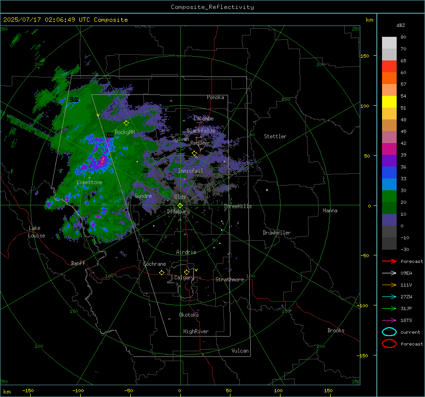Click the Lacombe city label
Screen dimensions: 425x397
[x=204, y=118]
